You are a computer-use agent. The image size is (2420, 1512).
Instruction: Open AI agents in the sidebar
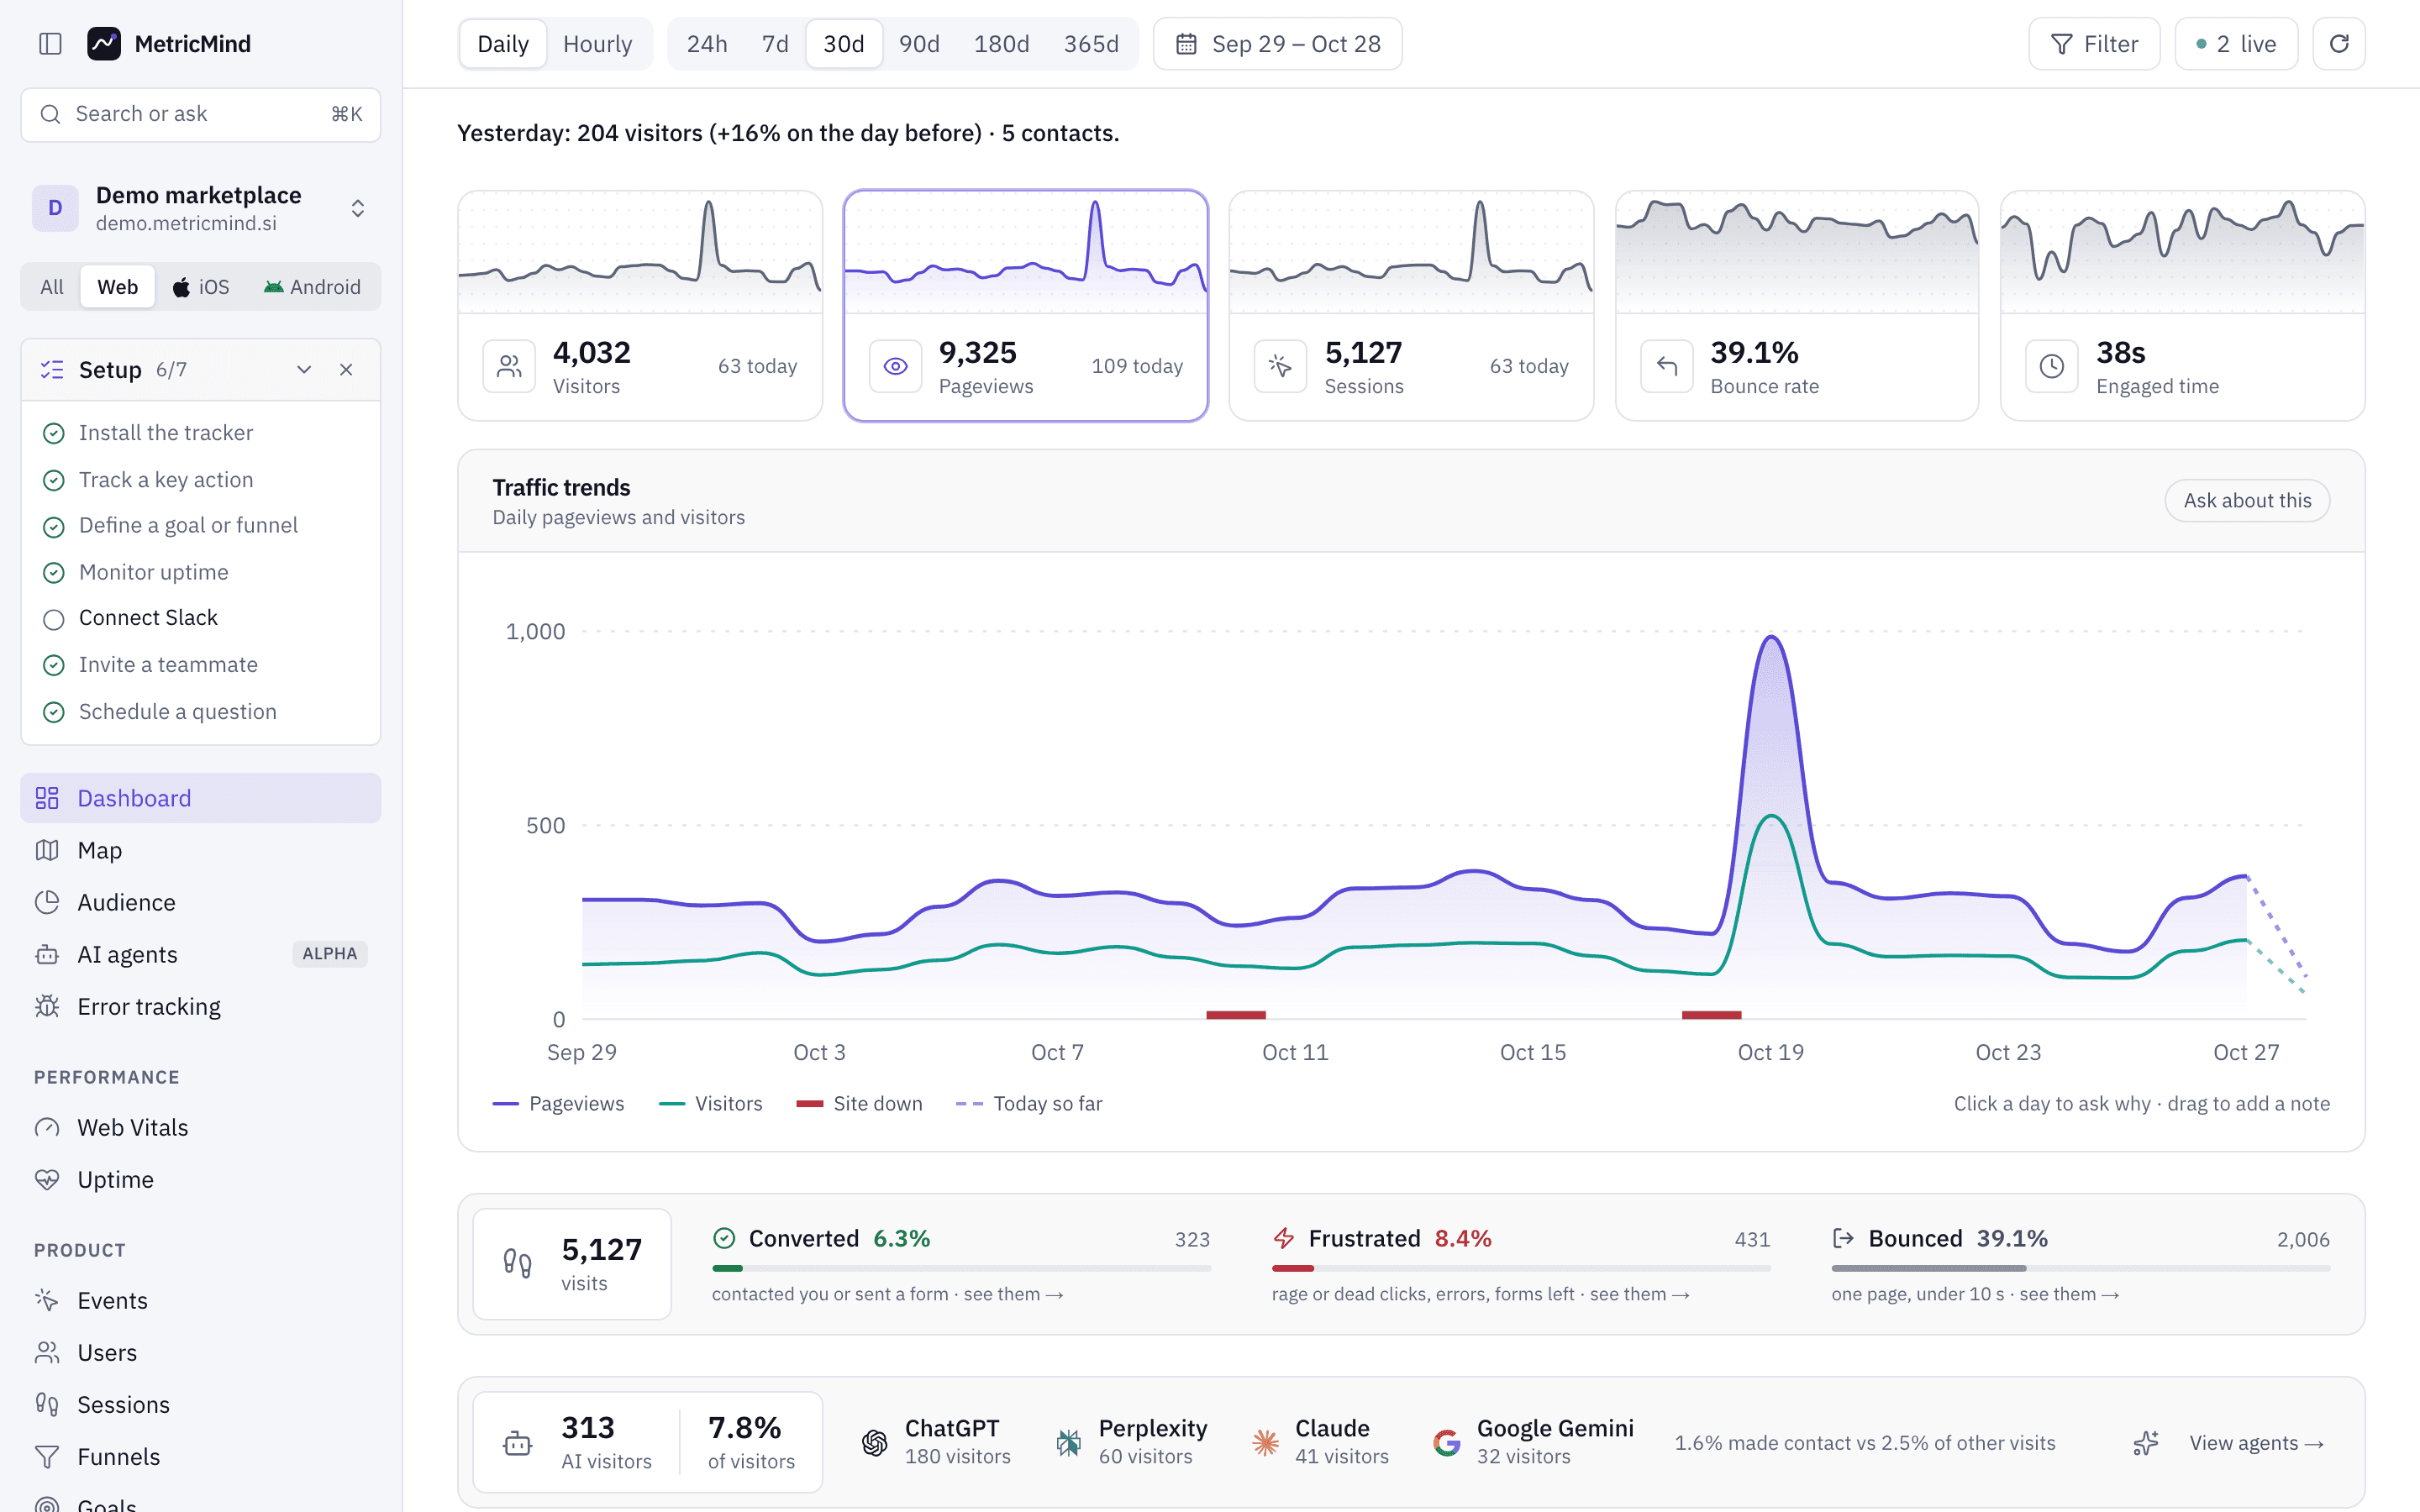coord(200,954)
